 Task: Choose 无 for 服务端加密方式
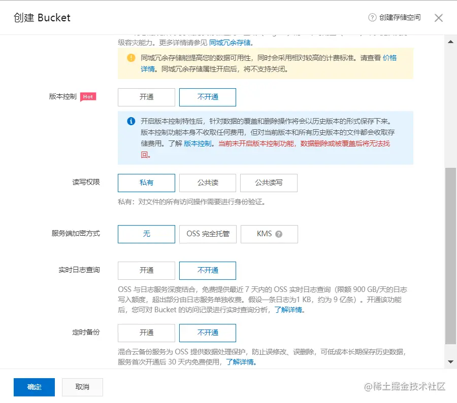coord(146,234)
